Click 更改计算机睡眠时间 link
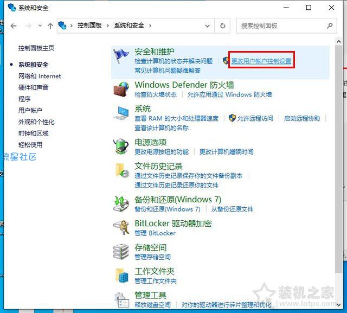 [227, 152]
